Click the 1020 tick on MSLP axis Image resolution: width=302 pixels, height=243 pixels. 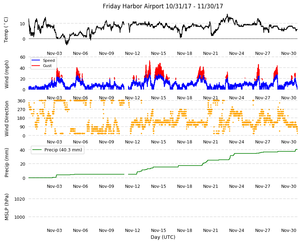click(20, 199)
